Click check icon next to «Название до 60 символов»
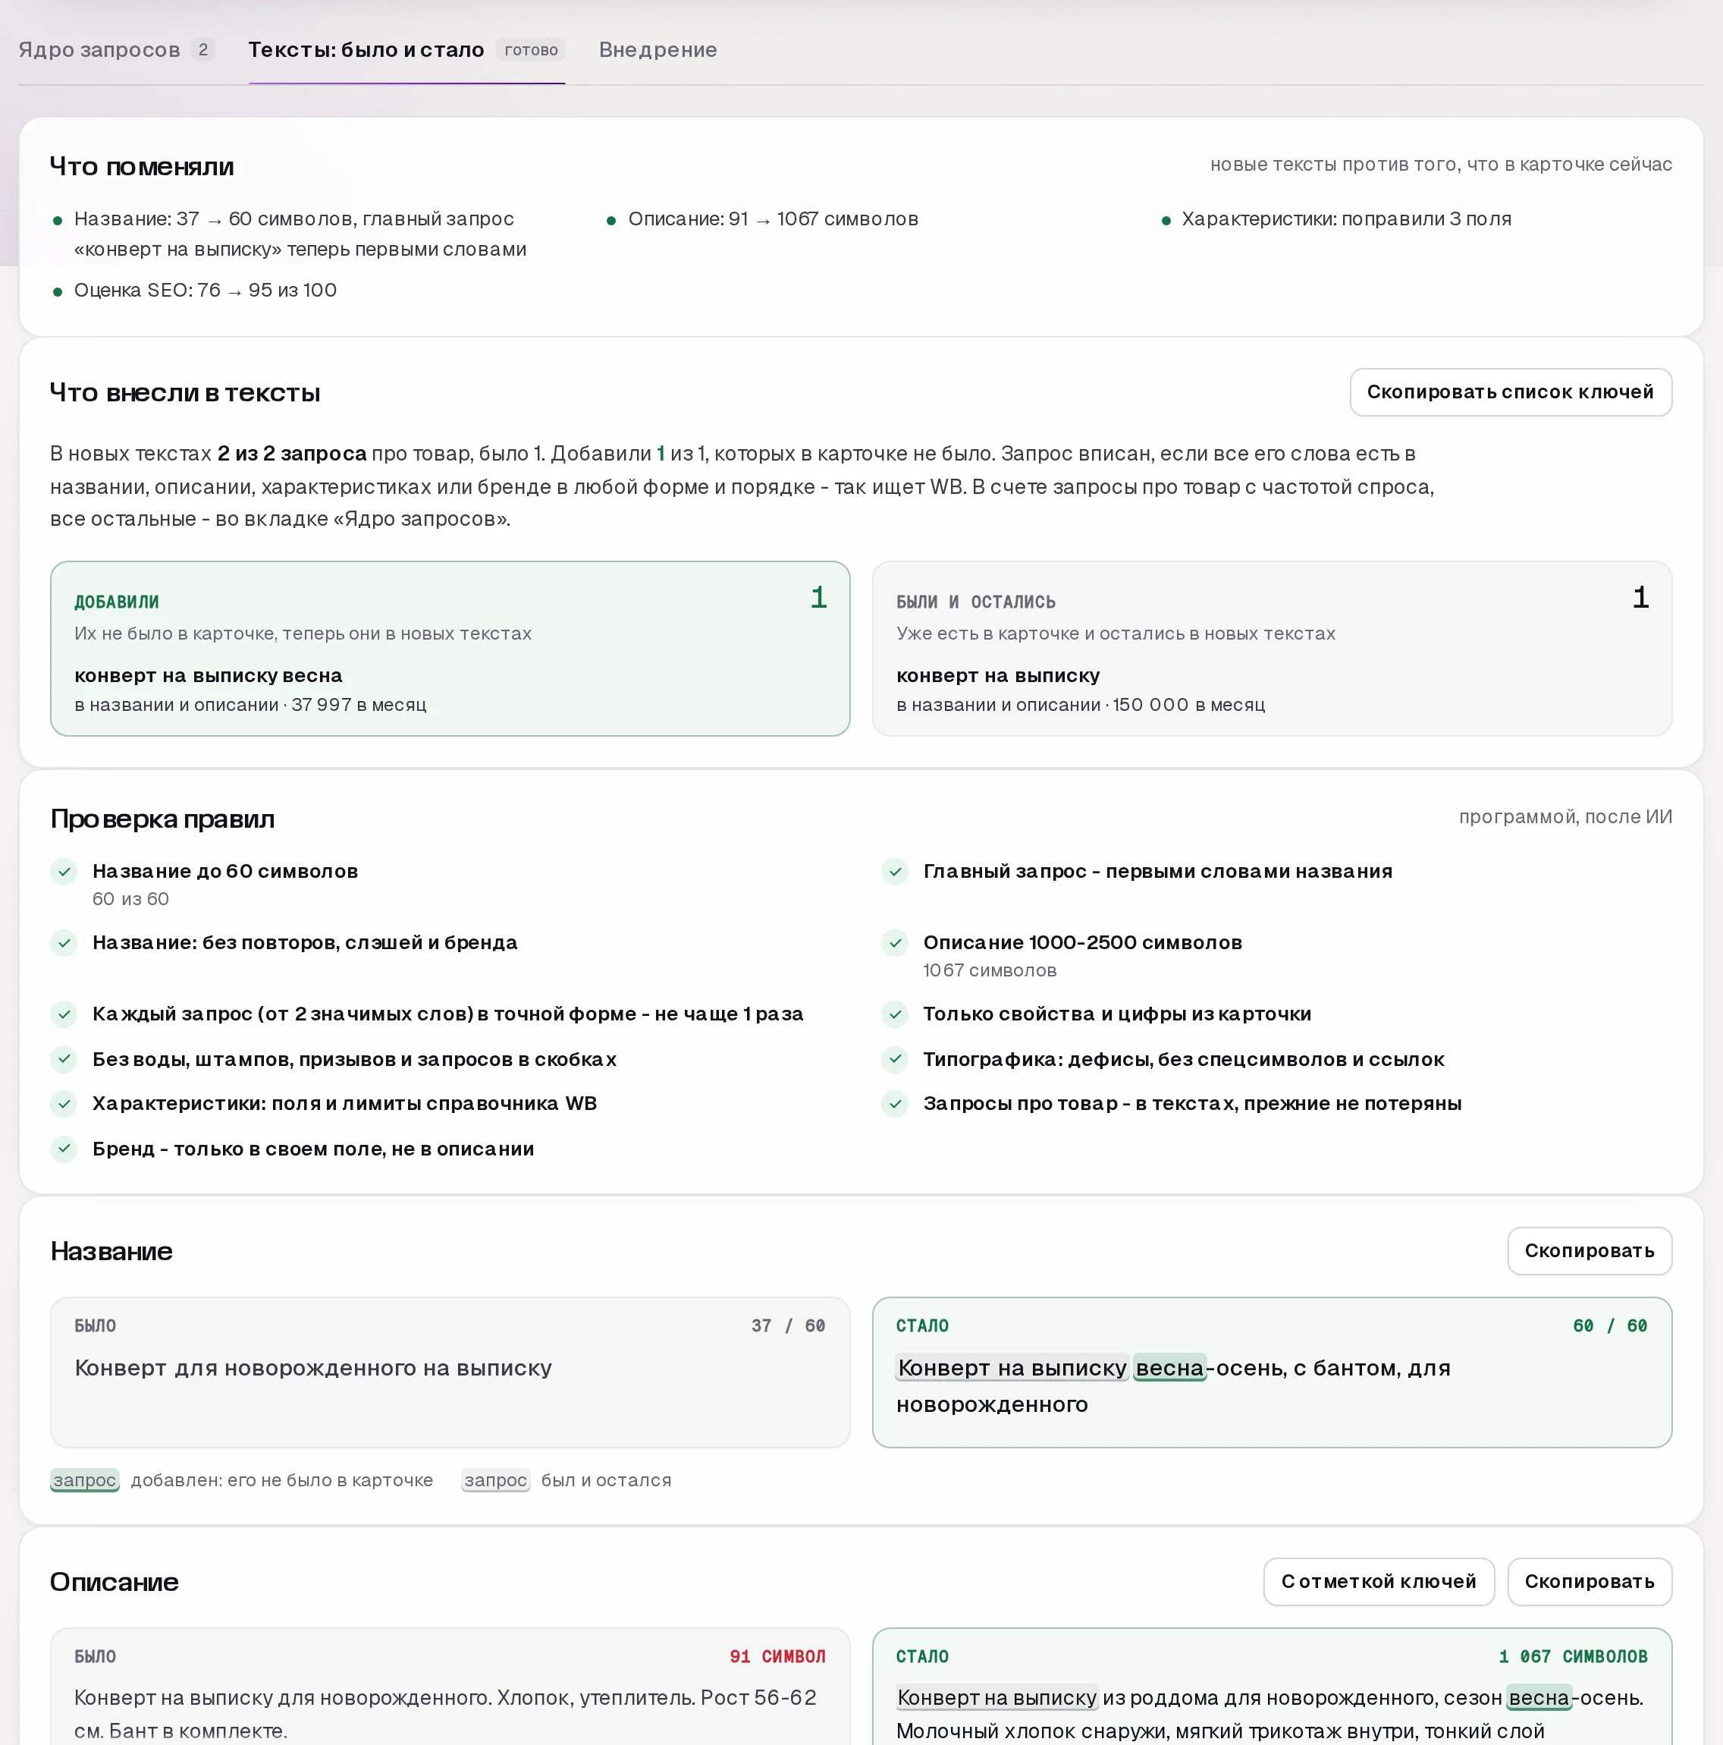The image size is (1723, 1745). pyautogui.click(x=64, y=872)
